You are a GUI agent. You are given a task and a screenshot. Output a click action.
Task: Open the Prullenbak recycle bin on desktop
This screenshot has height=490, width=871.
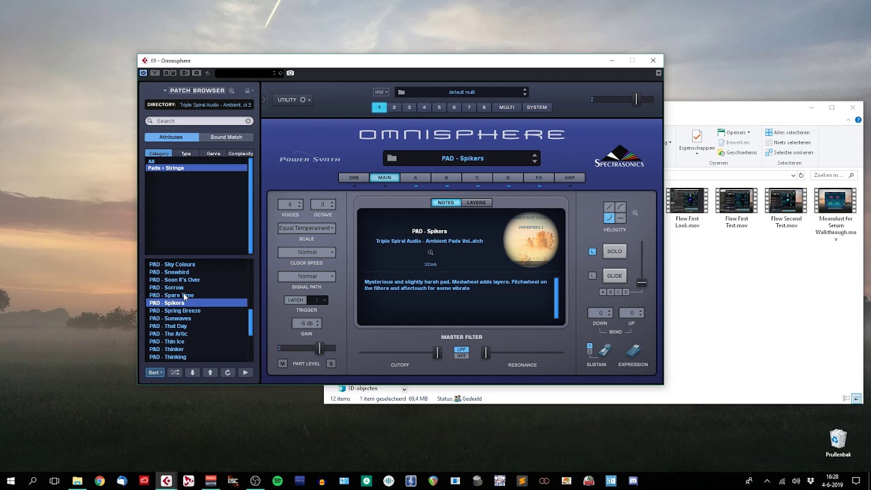[838, 442]
